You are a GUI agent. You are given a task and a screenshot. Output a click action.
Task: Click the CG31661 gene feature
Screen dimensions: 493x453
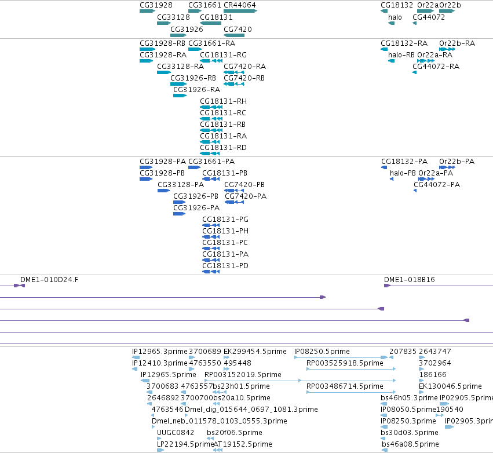click(x=195, y=11)
